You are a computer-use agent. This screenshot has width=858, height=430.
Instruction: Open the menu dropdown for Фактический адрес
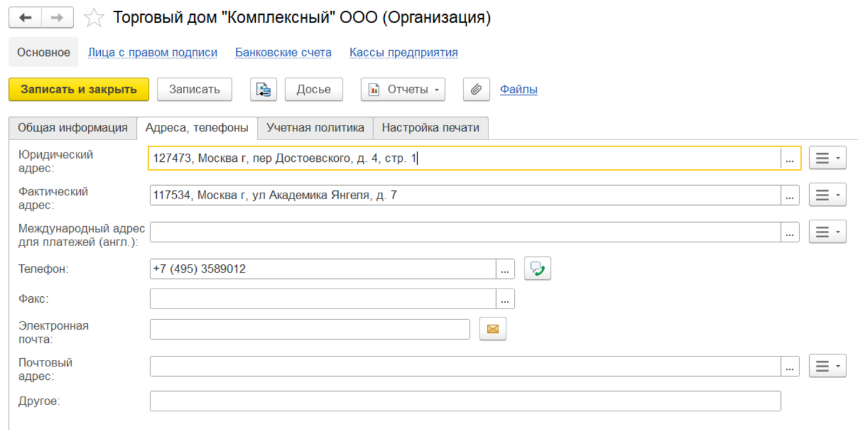coord(827,195)
